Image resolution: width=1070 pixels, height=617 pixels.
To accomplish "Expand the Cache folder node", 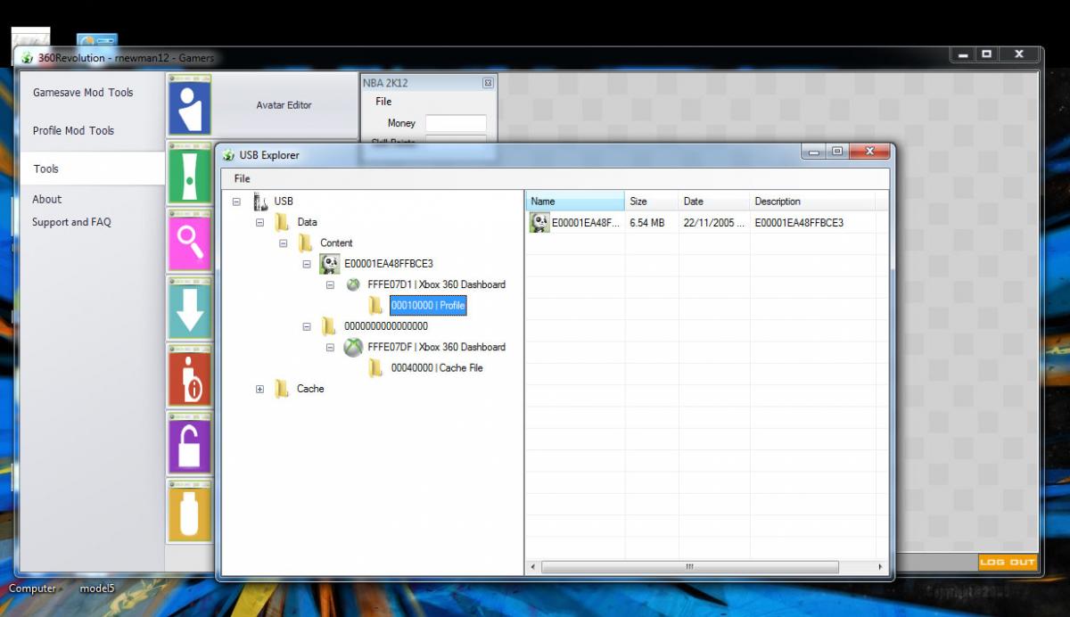I will [x=259, y=390].
